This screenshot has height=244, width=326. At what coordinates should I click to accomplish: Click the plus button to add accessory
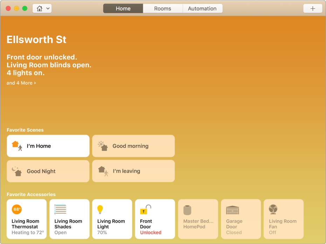tap(312, 8)
